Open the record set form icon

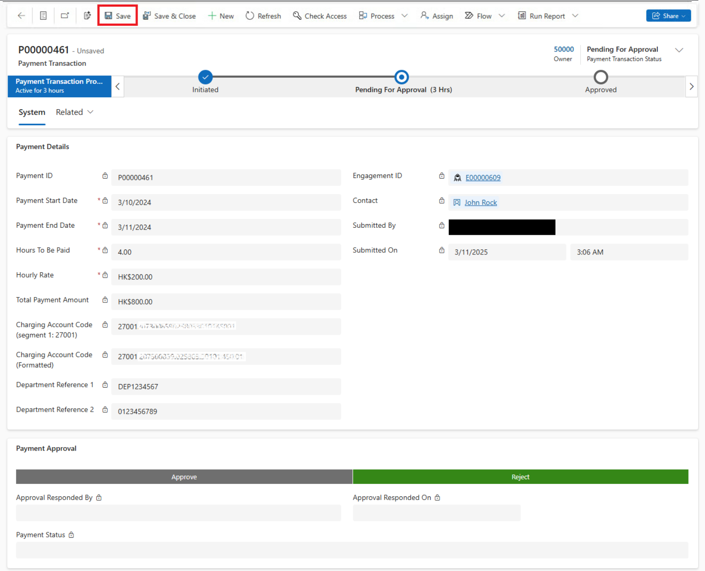[x=43, y=16]
